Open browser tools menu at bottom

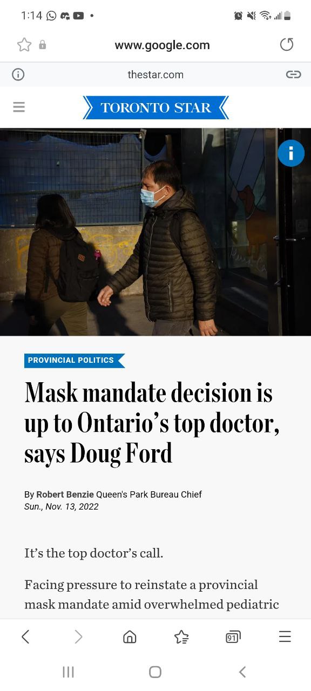pyautogui.click(x=285, y=637)
